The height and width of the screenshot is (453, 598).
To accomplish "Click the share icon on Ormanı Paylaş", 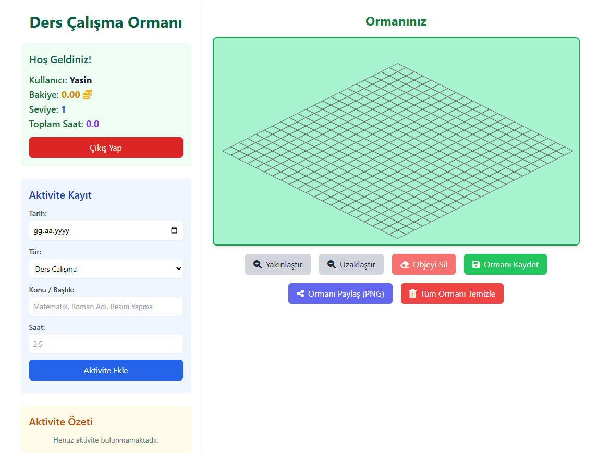I will [x=301, y=293].
